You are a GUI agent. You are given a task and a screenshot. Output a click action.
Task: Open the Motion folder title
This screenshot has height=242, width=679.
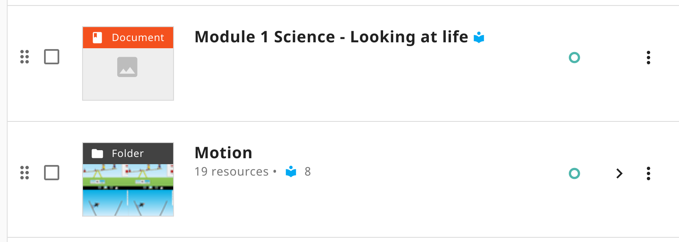click(x=223, y=153)
